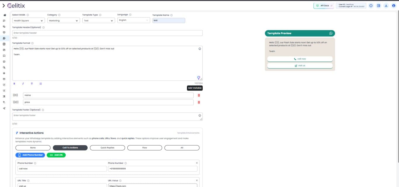Viewport: 399px width, 187px height.
Task: Focus the {{1}} variable name field
Action: [x=108, y=95]
